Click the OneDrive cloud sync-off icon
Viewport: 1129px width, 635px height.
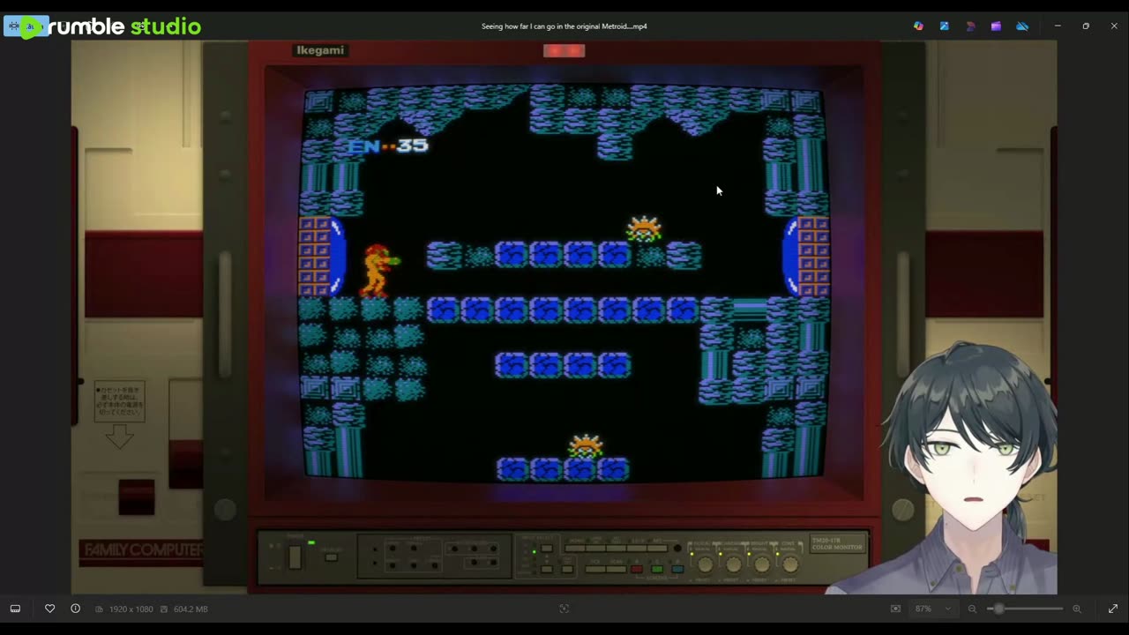(x=1022, y=26)
